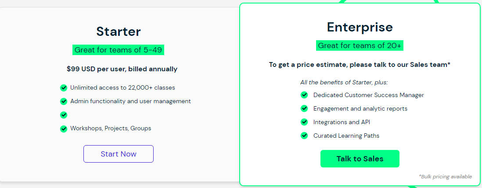Click the Starter plan heading
482x188 pixels.
(x=119, y=31)
